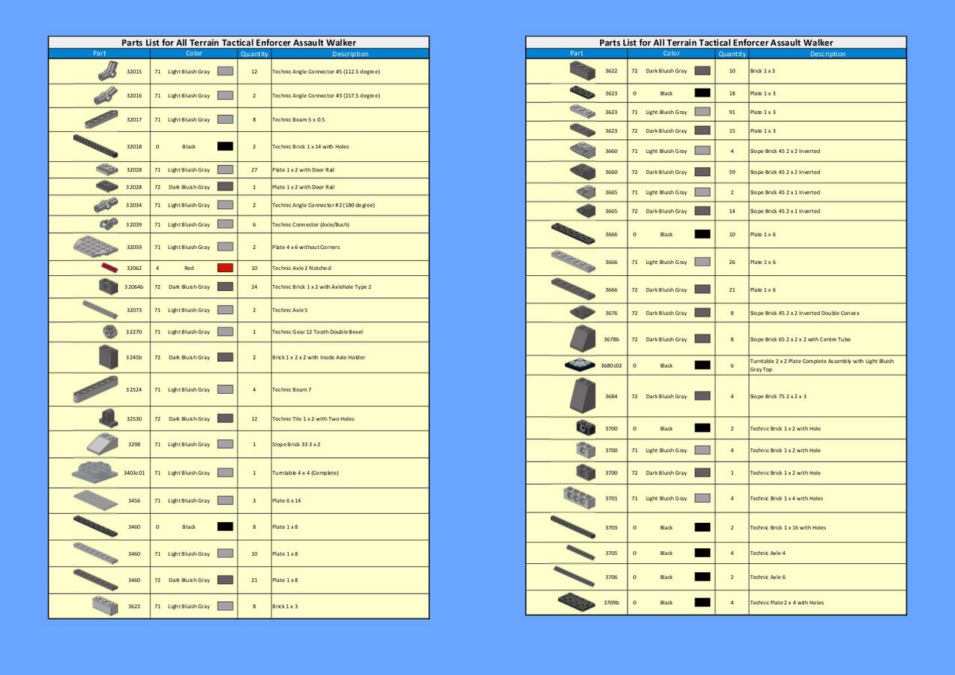Click the left table's "Part" column header

(x=100, y=54)
